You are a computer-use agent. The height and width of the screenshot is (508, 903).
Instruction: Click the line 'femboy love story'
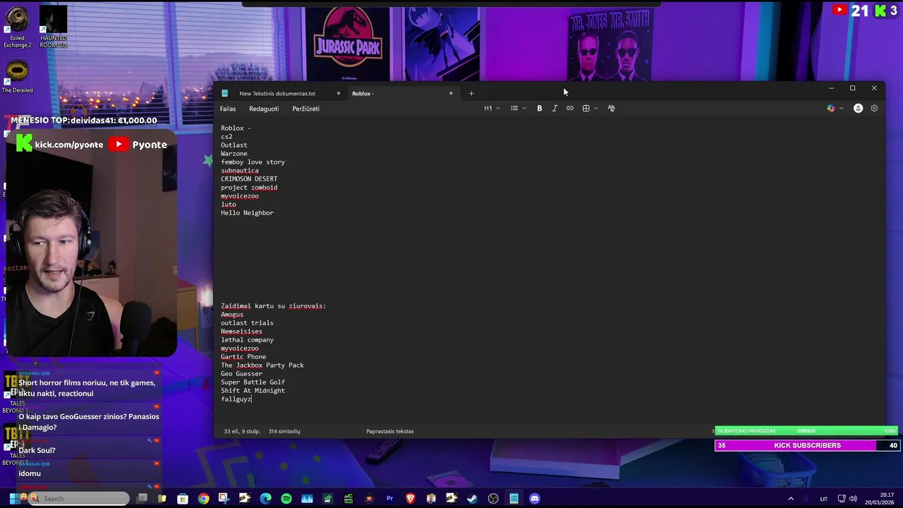tap(253, 162)
